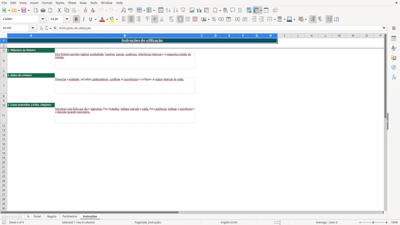Screen dimensions: 400x225
Task: Click the Print icon
Action: pos(43,10)
